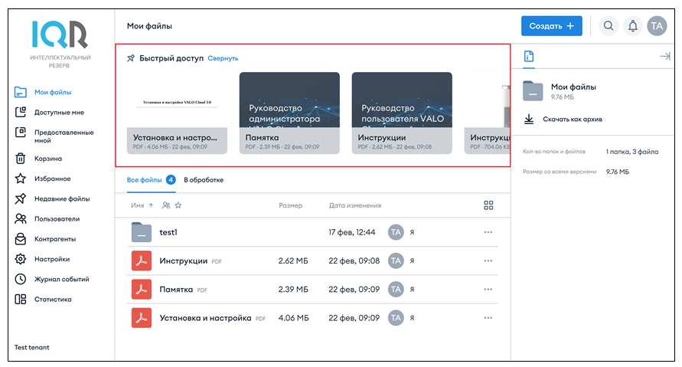682x367 pixels.
Task: Click the Избранное star icon in the sidebar
Action: (21, 179)
